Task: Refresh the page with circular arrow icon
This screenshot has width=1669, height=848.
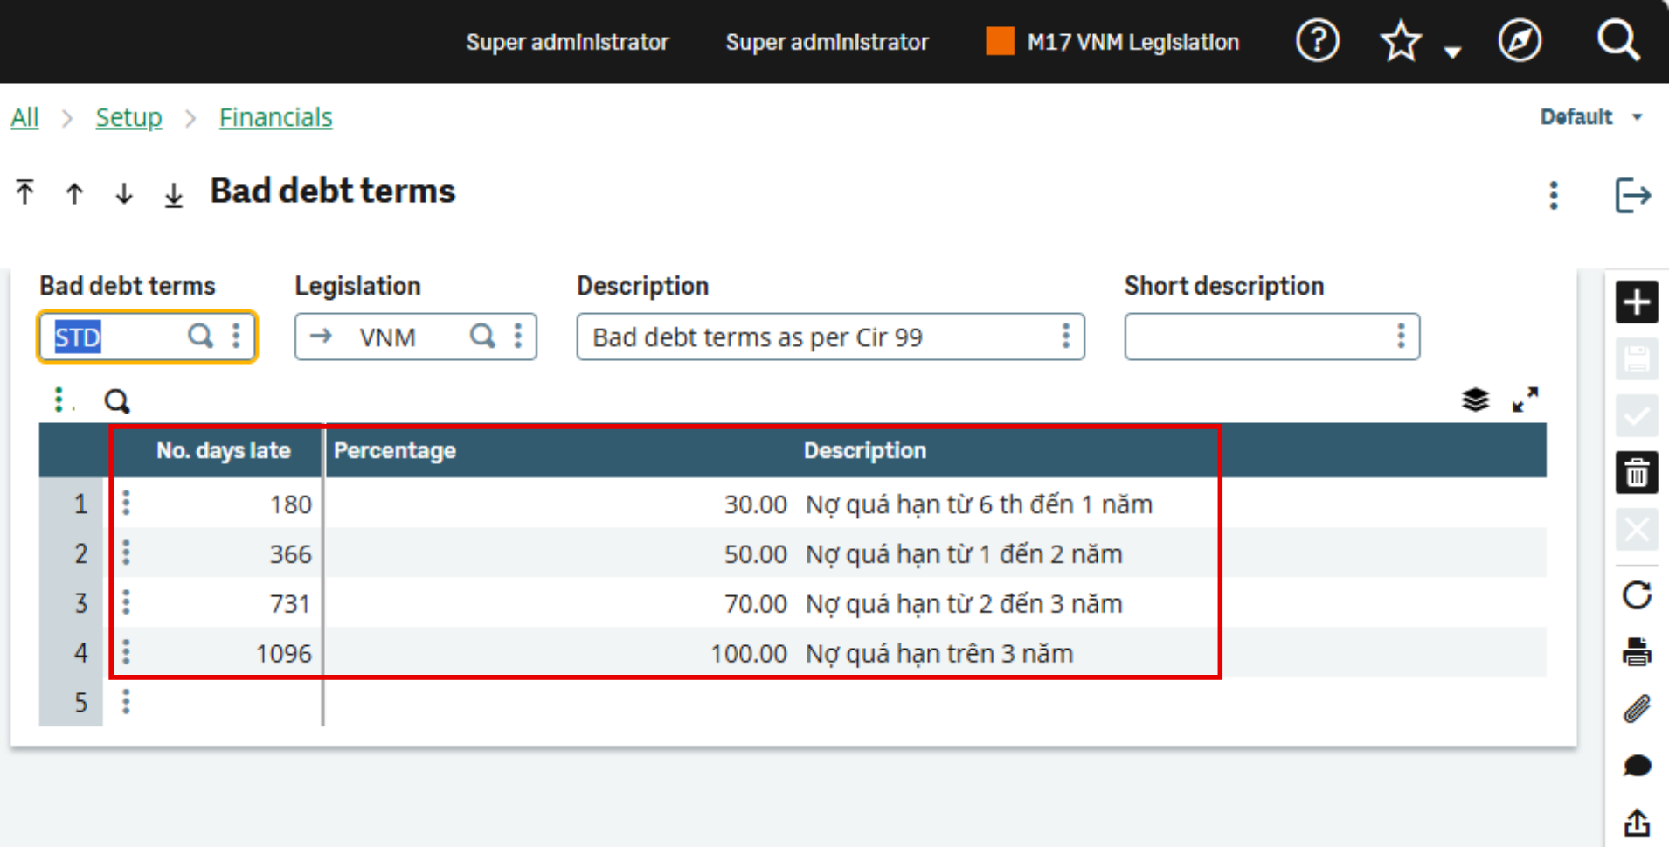Action: point(1637,595)
